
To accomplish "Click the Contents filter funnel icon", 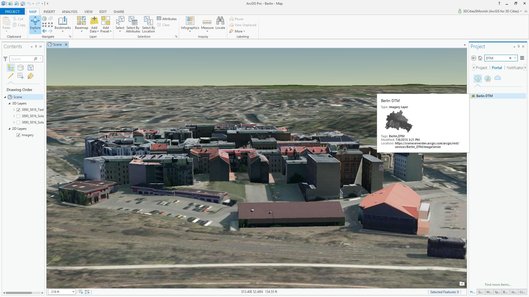I will (5, 59).
